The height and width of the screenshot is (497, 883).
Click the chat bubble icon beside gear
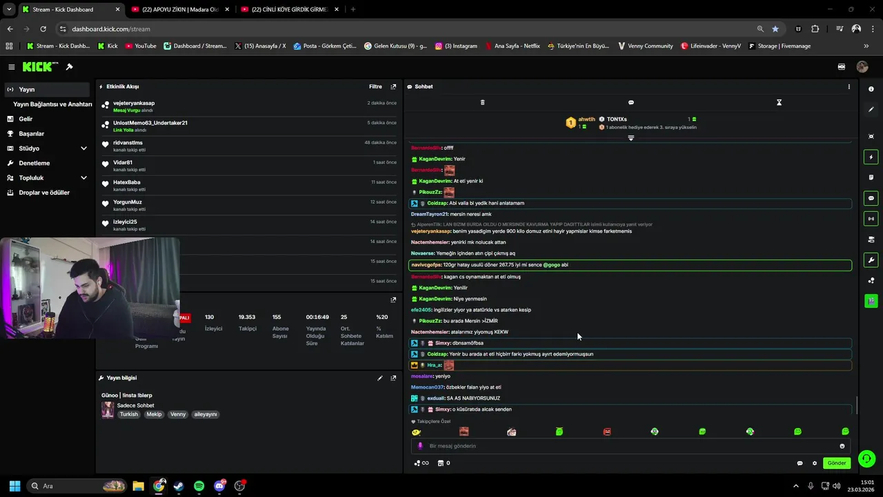[x=800, y=463]
